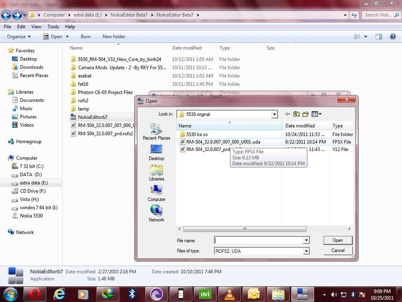Select the rofs2 folder in Explorer
The width and height of the screenshot is (402, 302).
tap(79, 101)
